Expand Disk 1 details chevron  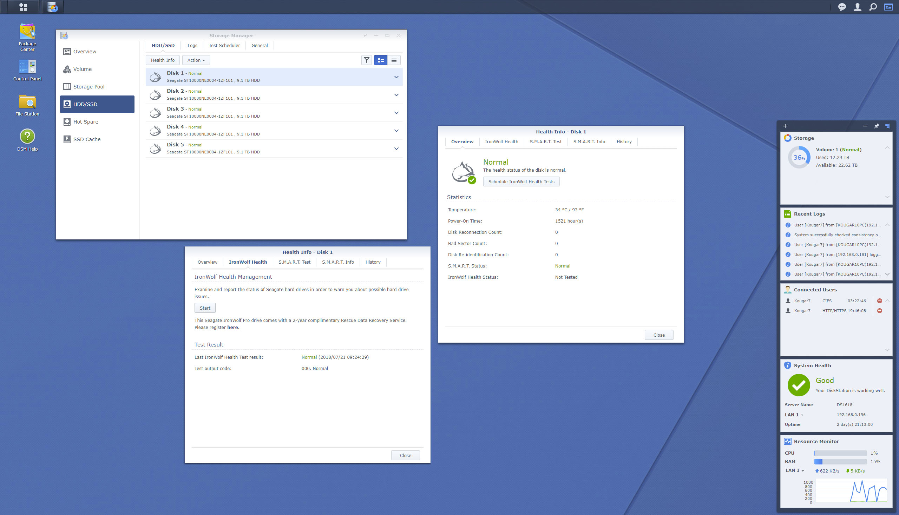click(396, 77)
